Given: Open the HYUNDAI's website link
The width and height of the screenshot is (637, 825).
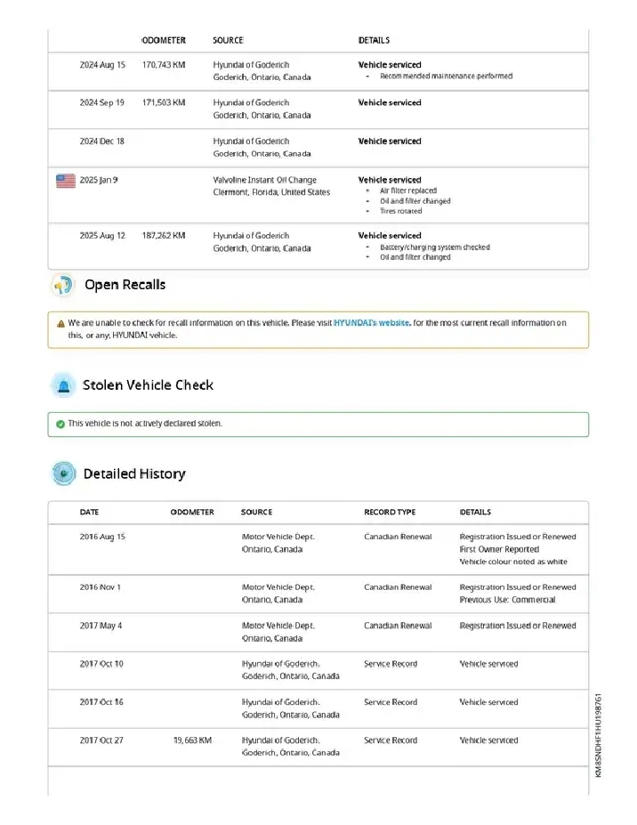Looking at the screenshot, I should (371, 323).
